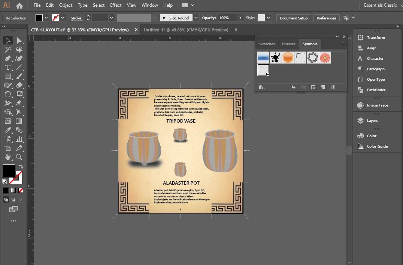The image size is (403, 265).
Task: Click the Document Setup button
Action: click(294, 18)
